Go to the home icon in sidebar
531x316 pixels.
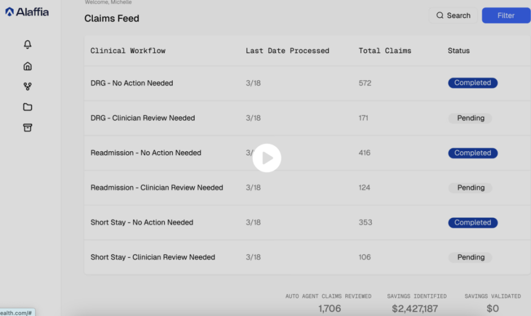click(x=28, y=66)
